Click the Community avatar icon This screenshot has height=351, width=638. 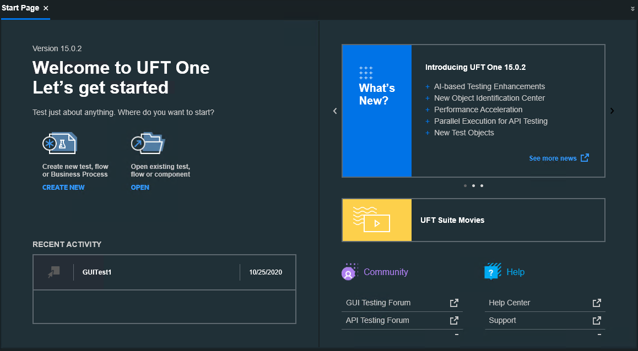(x=349, y=272)
